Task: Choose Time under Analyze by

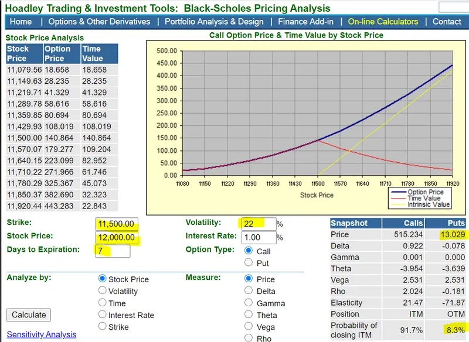Action: pyautogui.click(x=102, y=303)
